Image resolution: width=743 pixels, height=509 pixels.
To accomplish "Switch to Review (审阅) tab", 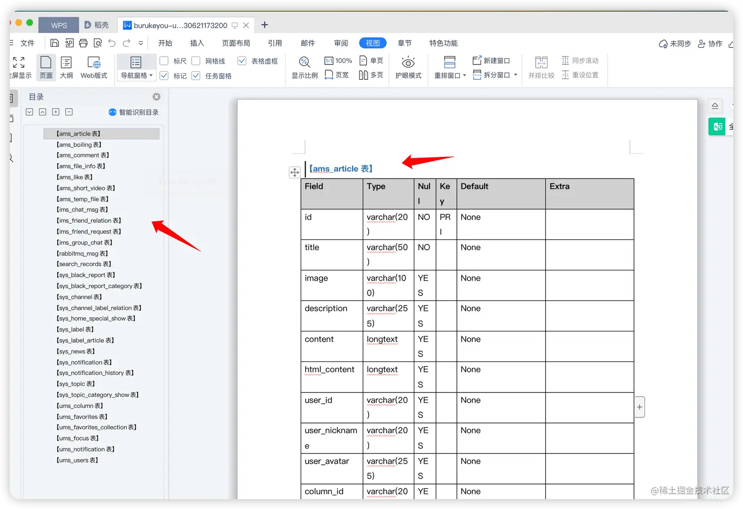I will click(x=341, y=43).
